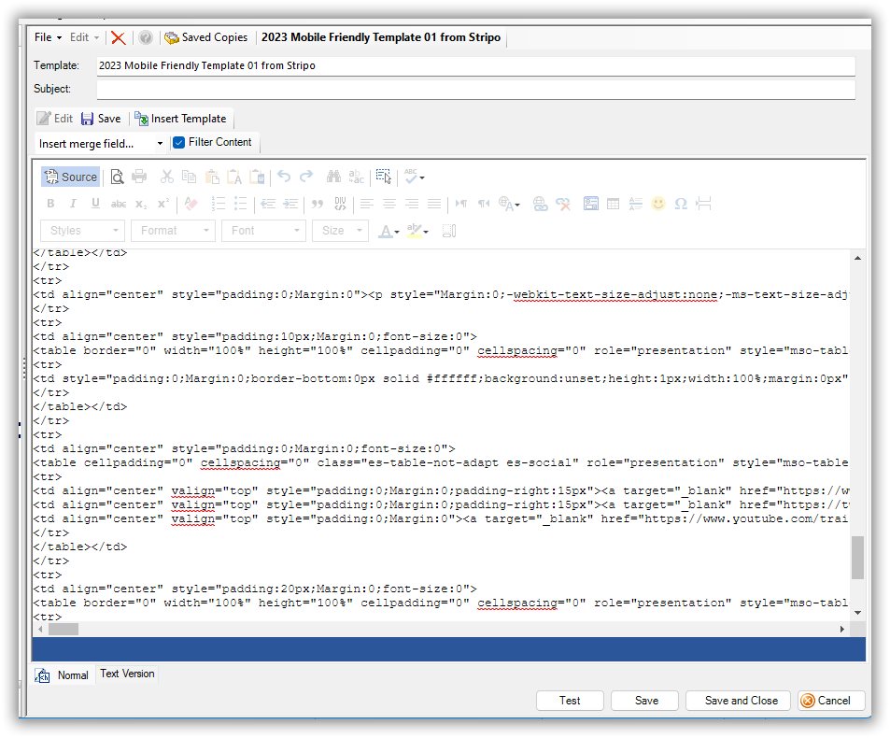Screen dimensions: 890x738
Task: Insert a numbered list
Action: 218,204
